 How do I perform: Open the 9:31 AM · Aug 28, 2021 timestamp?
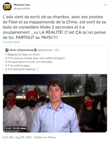point(17,137)
